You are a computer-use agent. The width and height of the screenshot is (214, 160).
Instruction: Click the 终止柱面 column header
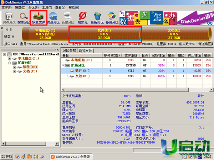[194, 55]
